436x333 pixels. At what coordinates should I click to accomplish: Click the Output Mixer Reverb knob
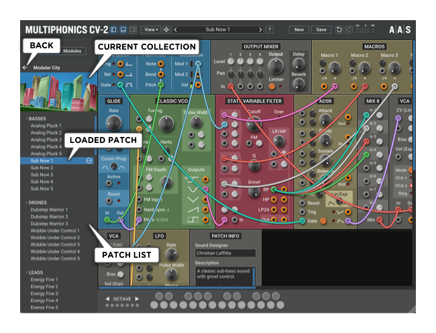[298, 84]
